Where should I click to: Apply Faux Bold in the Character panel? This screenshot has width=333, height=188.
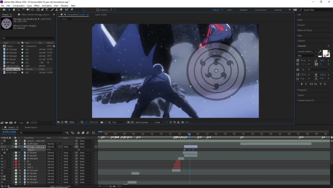pyautogui.click(x=302, y=84)
